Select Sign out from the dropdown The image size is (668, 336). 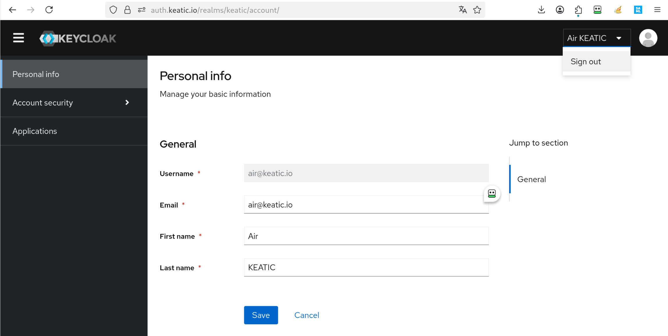pyautogui.click(x=586, y=62)
